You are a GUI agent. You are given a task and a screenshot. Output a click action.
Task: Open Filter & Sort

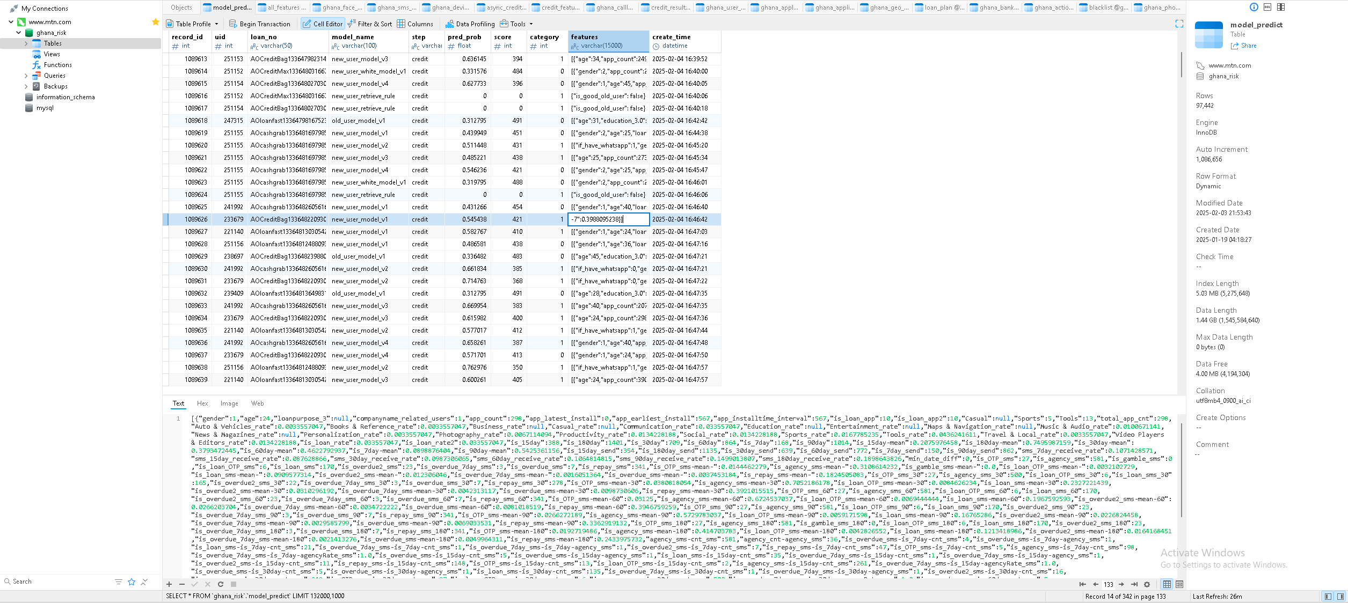pos(370,24)
